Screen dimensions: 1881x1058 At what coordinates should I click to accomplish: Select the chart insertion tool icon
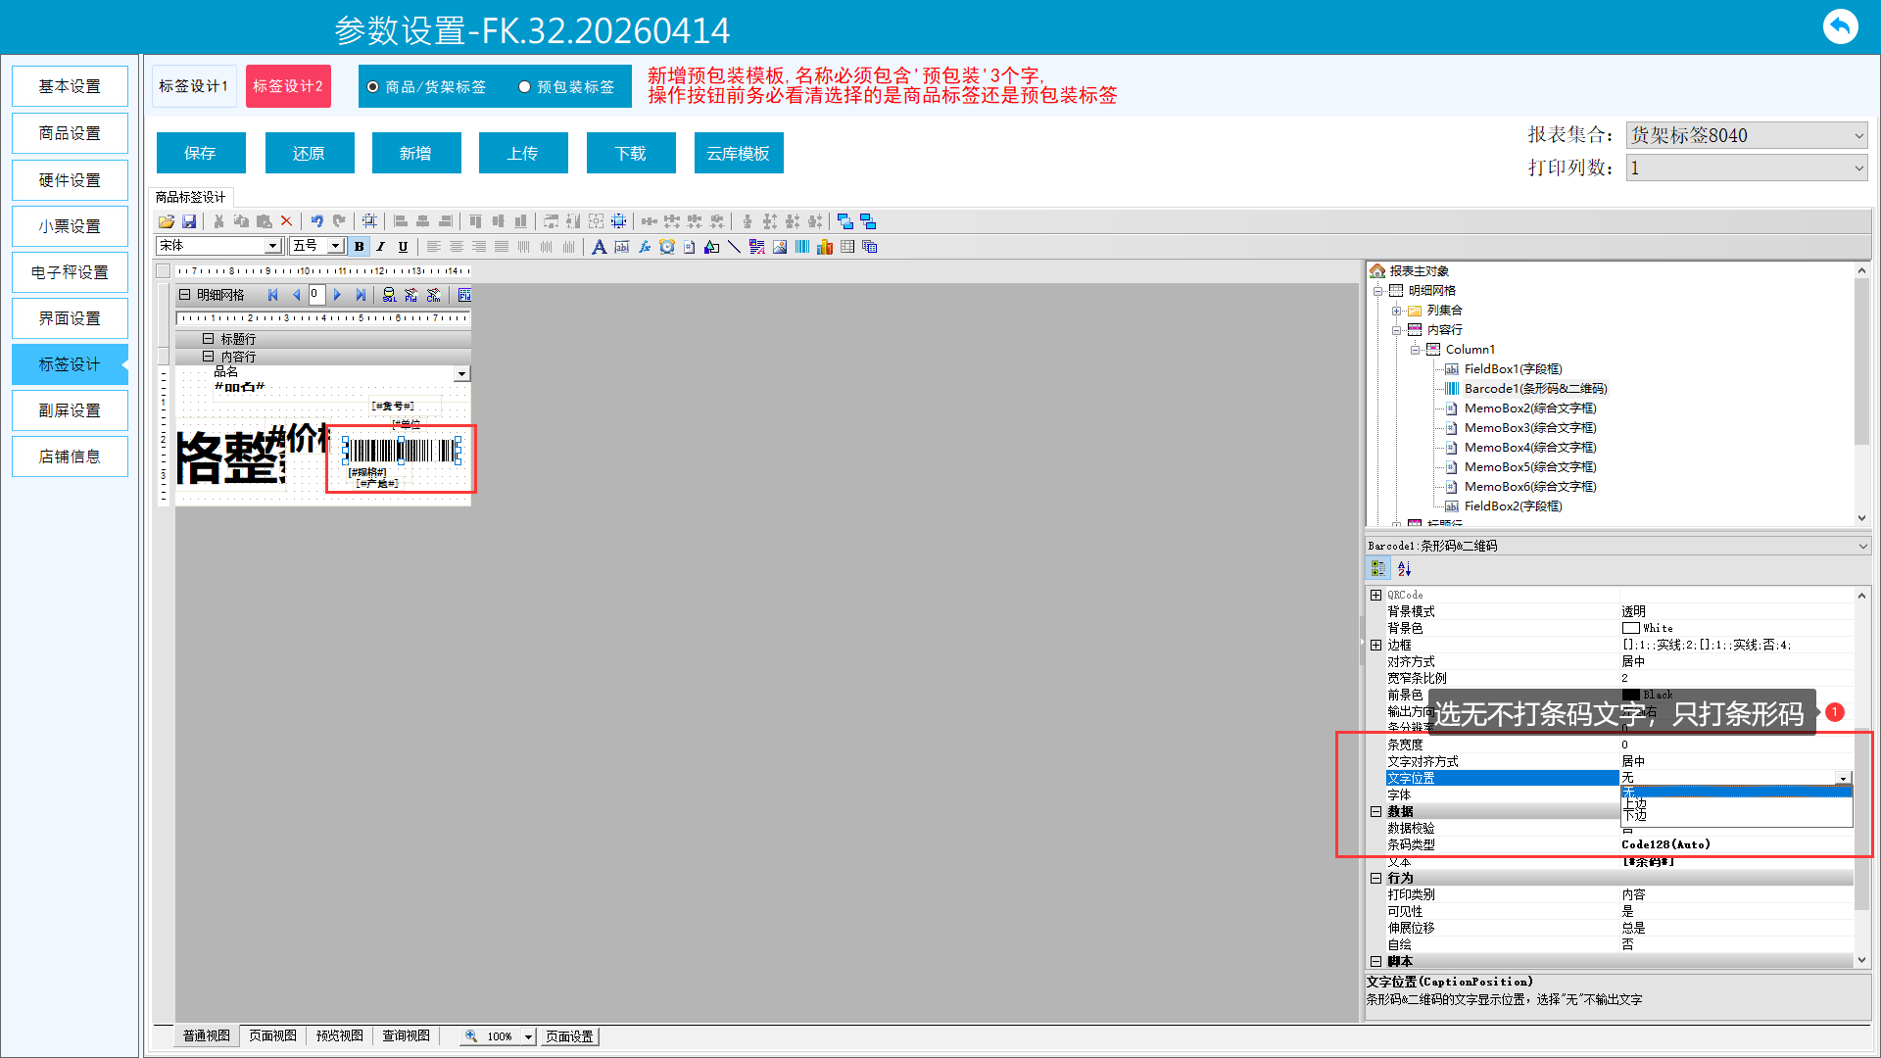pos(825,247)
